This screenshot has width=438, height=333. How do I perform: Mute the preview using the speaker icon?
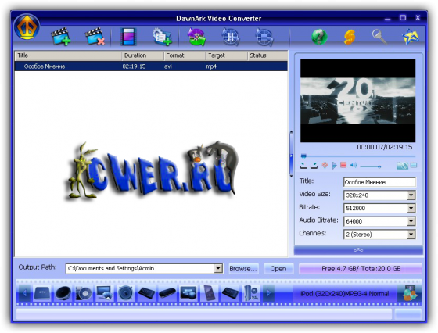[x=354, y=165]
